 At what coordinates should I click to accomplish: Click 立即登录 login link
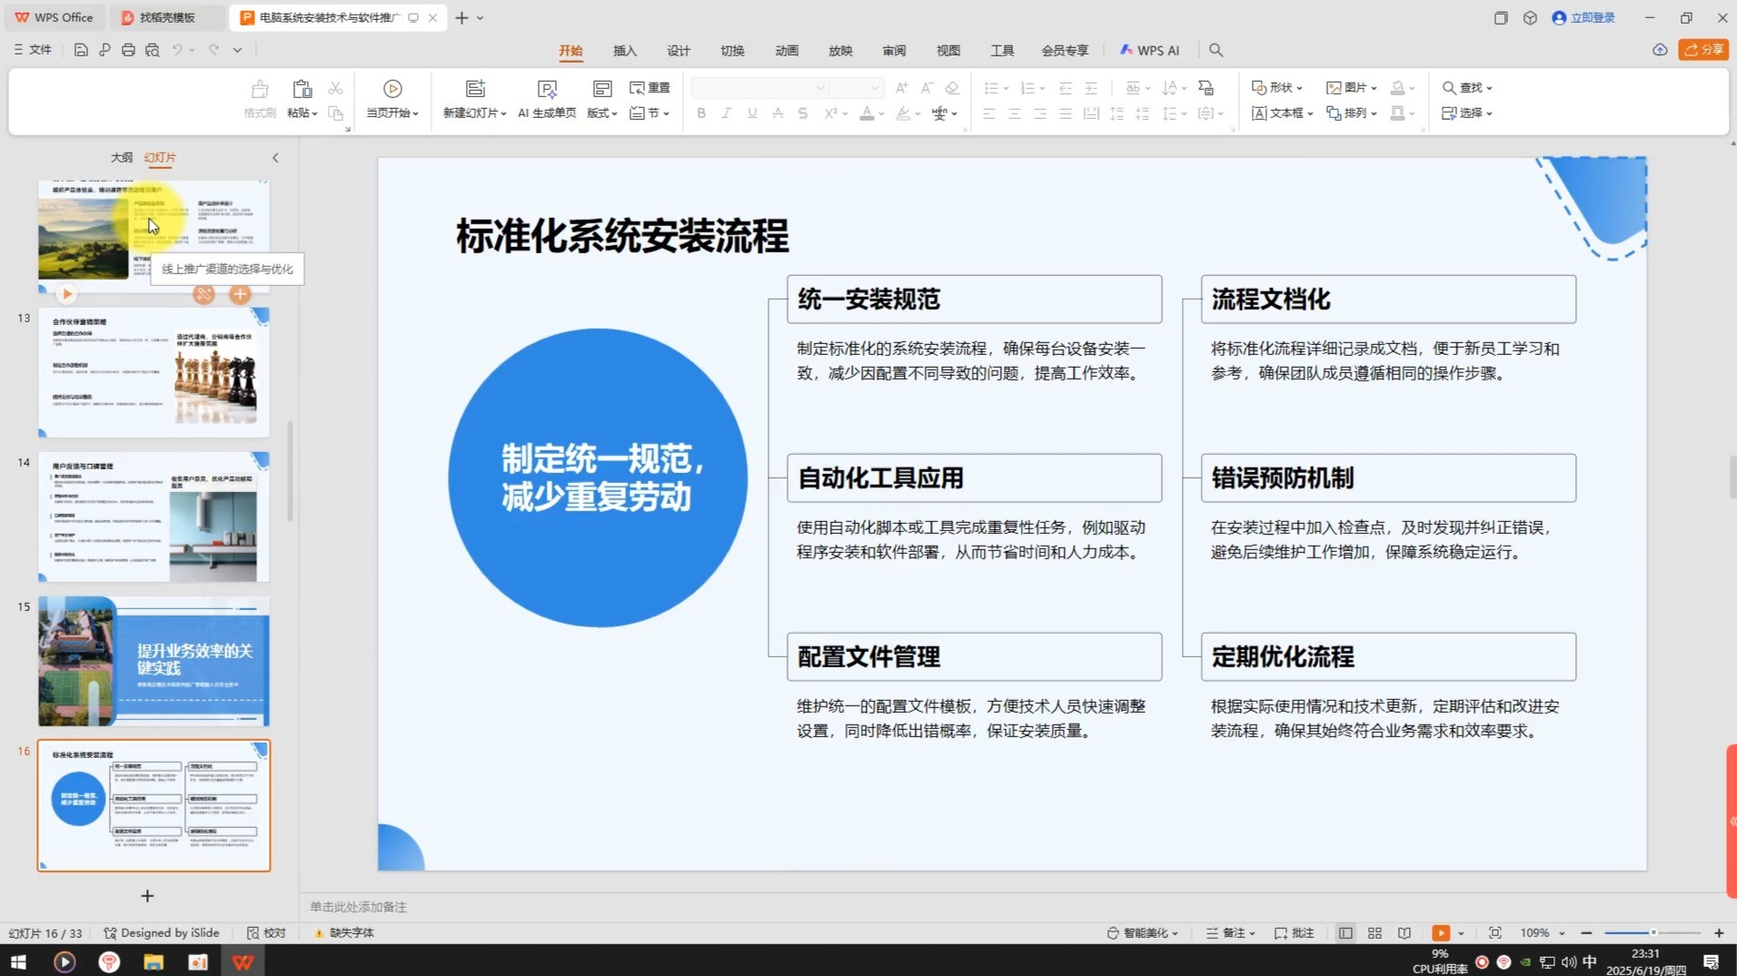point(1583,17)
